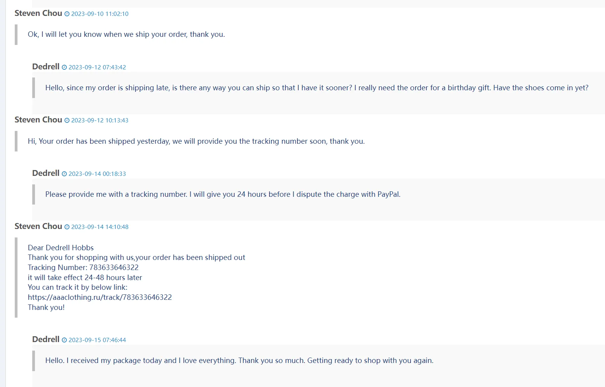Viewport: 605px width, 387px height.
Task: Click clock icon beside 2023-09-14 00:18:33
Action: pyautogui.click(x=64, y=174)
